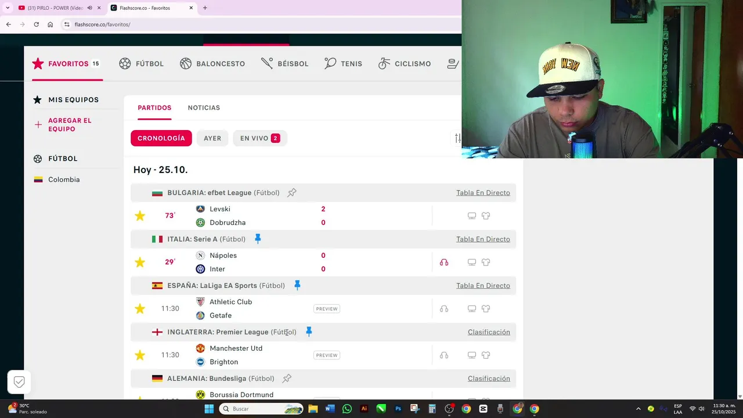The height and width of the screenshot is (418, 743).
Task: Click the Cronología filter button
Action: (x=161, y=138)
